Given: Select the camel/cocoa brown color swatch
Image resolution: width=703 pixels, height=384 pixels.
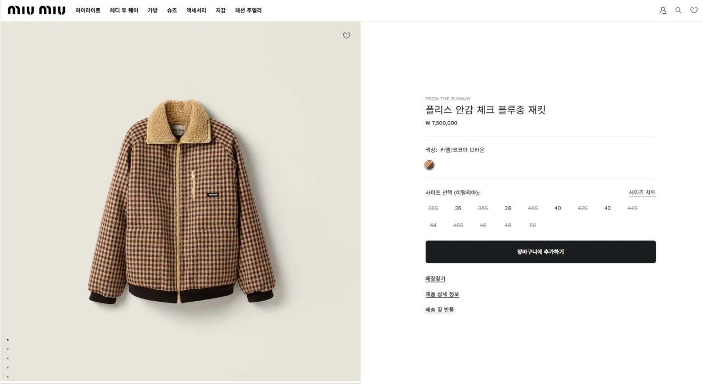Looking at the screenshot, I should (429, 165).
